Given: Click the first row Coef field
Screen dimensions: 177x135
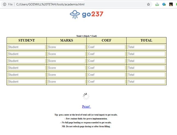Looking at the screenshot, I should tap(106, 47).
